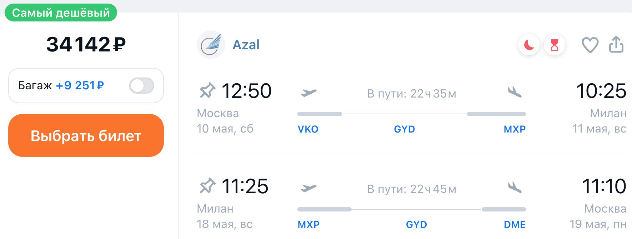The image size is (632, 239).
Task: Click takeoff plane icon on return flight
Action: click(x=309, y=188)
